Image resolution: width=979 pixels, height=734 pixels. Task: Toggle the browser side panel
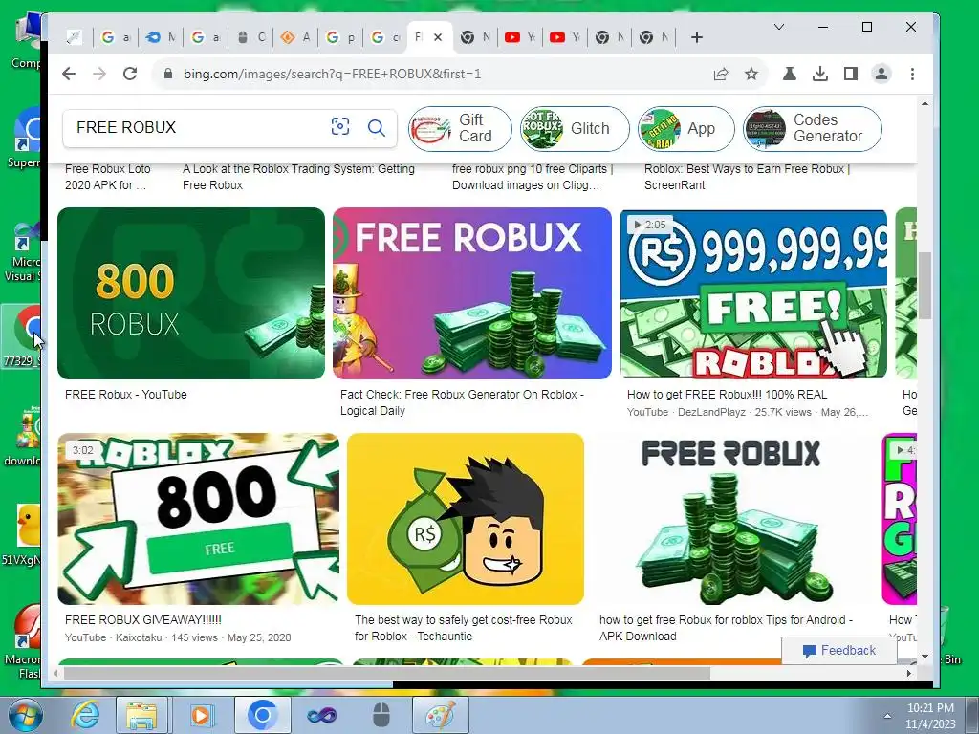point(850,74)
